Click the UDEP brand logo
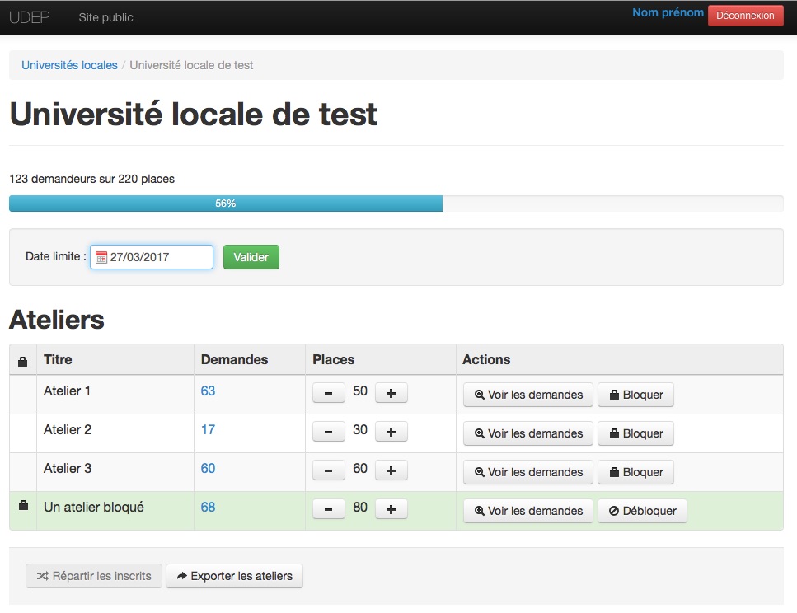This screenshot has width=797, height=613. tap(30, 17)
